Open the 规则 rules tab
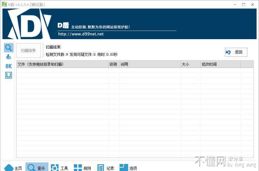 pyautogui.click(x=82, y=168)
